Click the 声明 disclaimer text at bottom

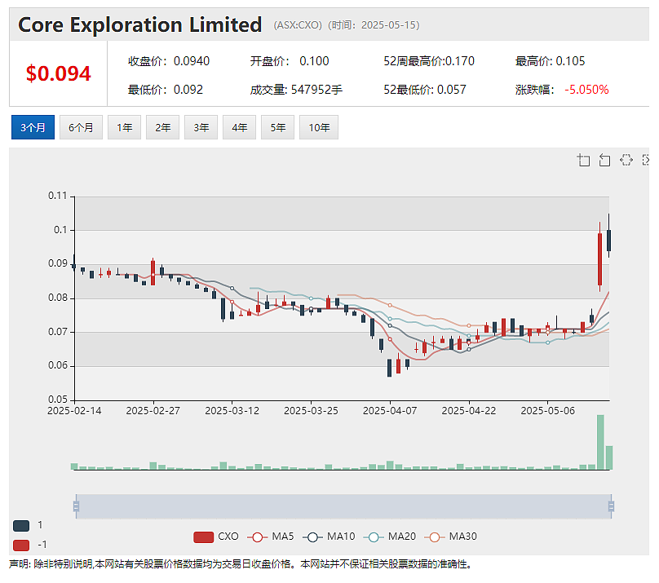[x=240, y=564]
